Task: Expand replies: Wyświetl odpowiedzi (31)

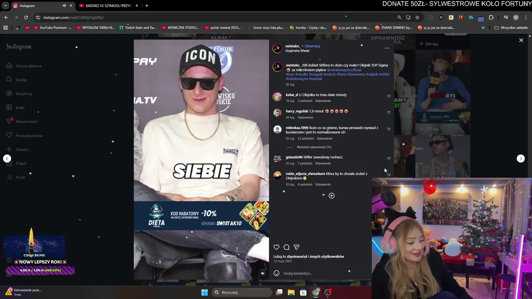Action: click(x=314, y=147)
